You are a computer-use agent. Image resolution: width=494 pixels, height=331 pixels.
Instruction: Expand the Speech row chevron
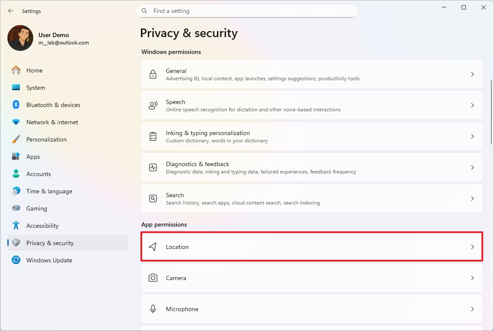472,105
